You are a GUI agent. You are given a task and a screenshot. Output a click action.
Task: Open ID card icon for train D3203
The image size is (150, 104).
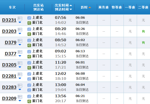pyautogui.click(x=20, y=30)
